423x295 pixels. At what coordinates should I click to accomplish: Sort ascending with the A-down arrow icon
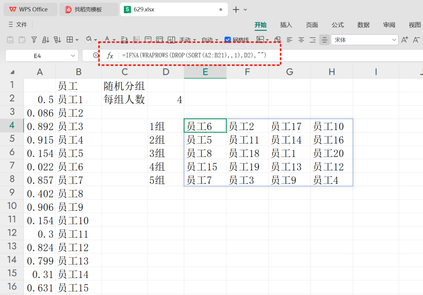pos(45,40)
